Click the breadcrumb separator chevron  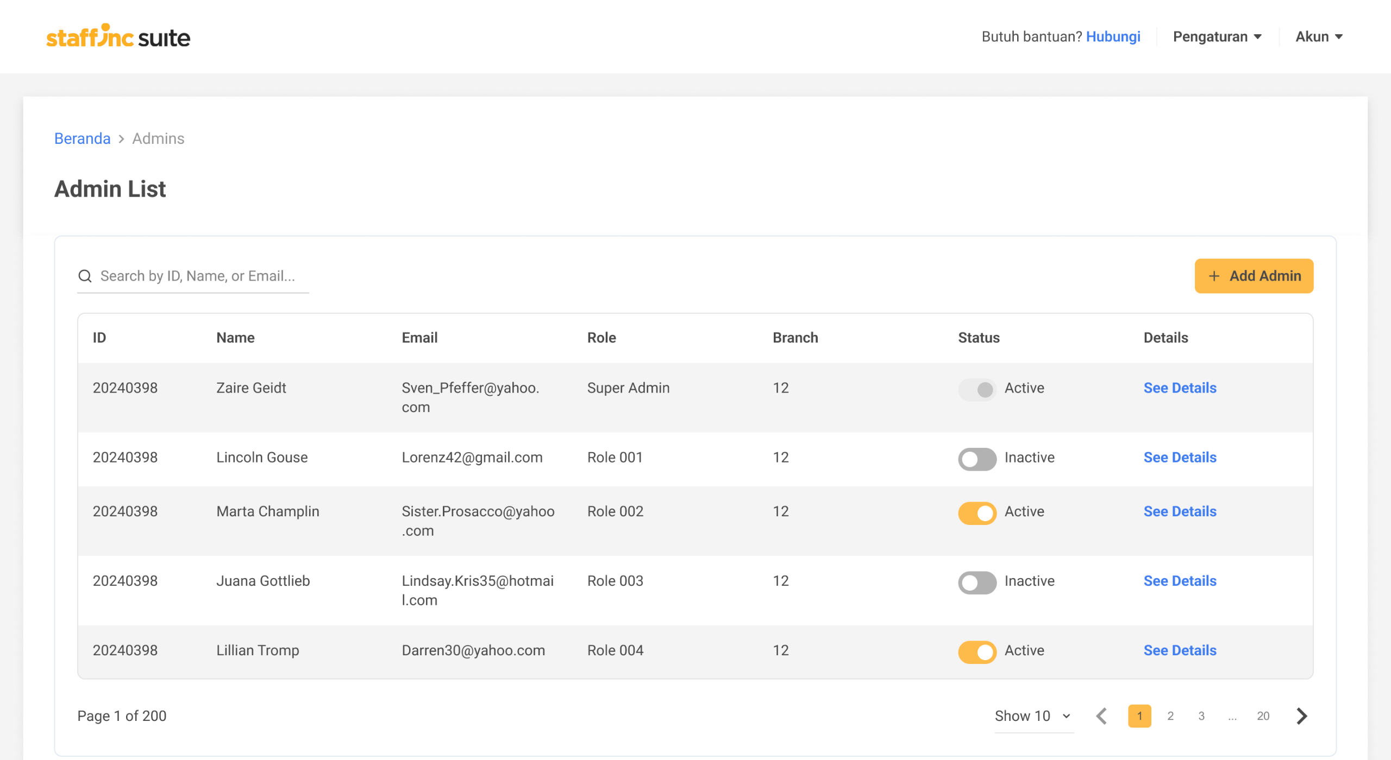(121, 139)
